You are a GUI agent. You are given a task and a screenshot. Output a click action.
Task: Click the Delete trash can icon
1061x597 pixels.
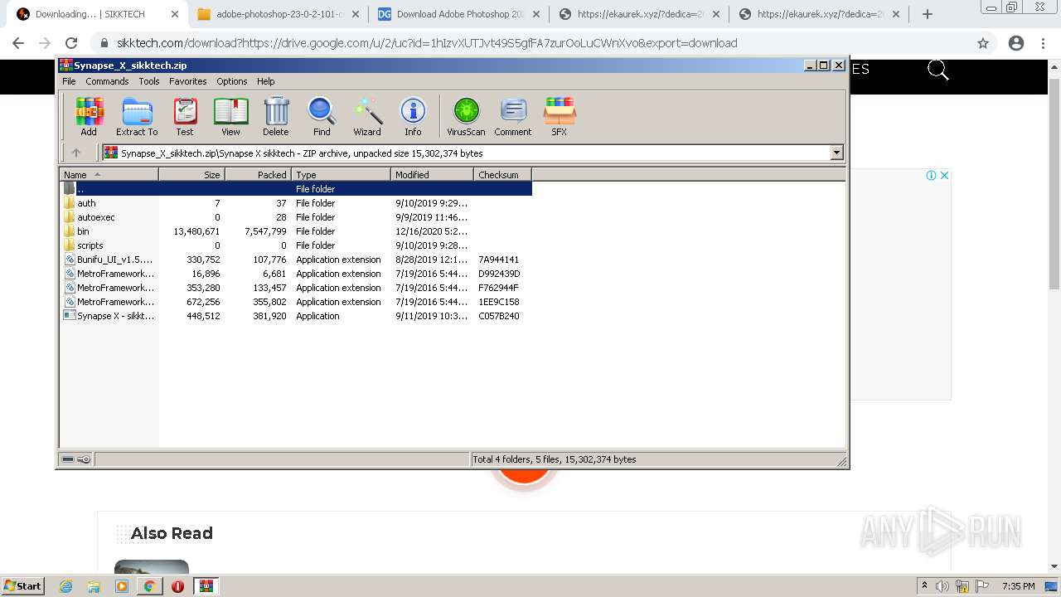pyautogui.click(x=276, y=116)
